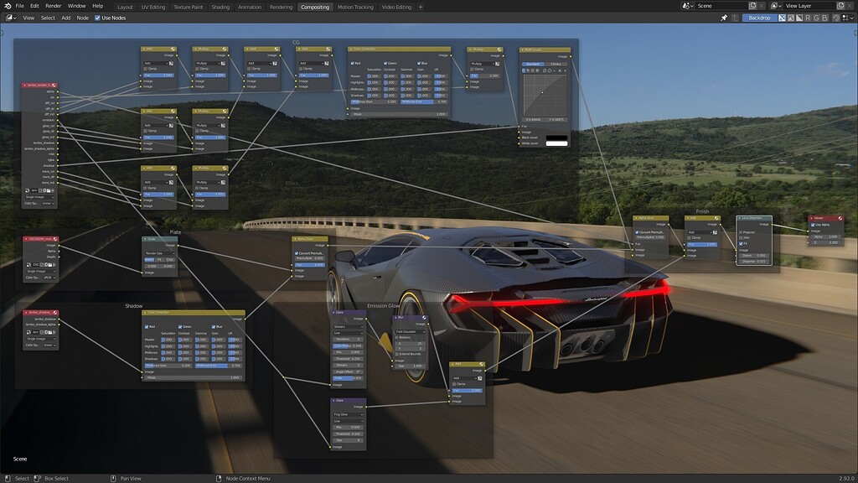The height and width of the screenshot is (483, 858).
Task: Open the Node menu in header
Action: (x=83, y=18)
